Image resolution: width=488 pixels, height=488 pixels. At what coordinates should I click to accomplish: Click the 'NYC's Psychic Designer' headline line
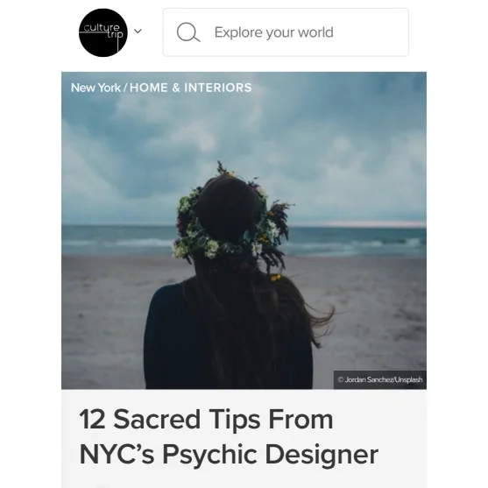(229, 455)
